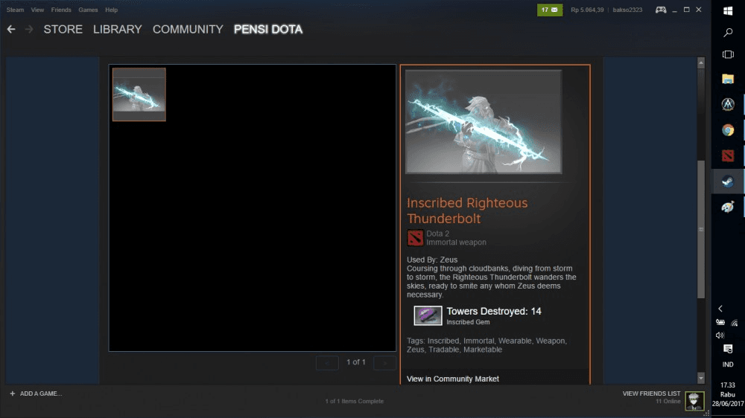
Task: Launch Big Picture mode controller icon
Action: click(x=660, y=10)
